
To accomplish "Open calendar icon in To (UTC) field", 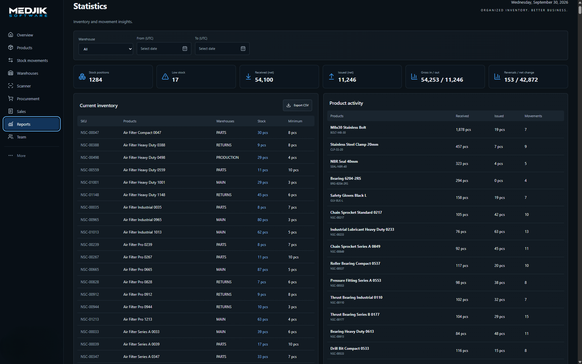I will pos(243,49).
